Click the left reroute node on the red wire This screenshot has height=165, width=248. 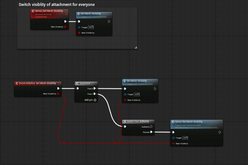(x=64, y=143)
